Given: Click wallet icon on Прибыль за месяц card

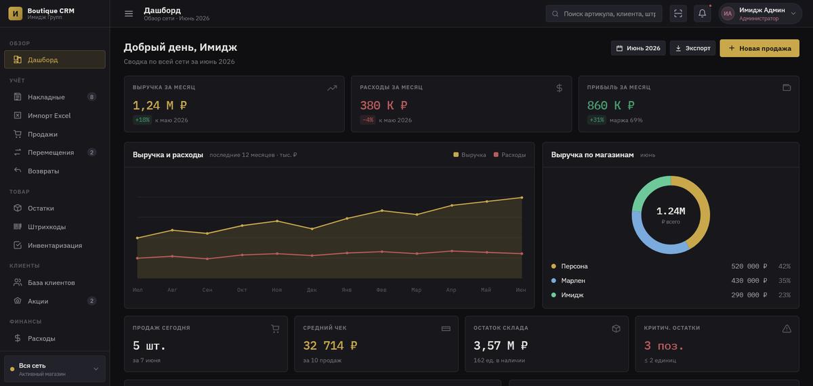Looking at the screenshot, I should pyautogui.click(x=787, y=87).
